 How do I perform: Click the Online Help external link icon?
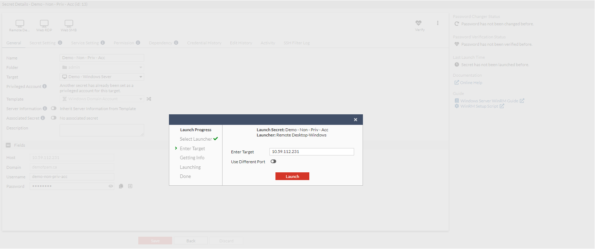[456, 82]
